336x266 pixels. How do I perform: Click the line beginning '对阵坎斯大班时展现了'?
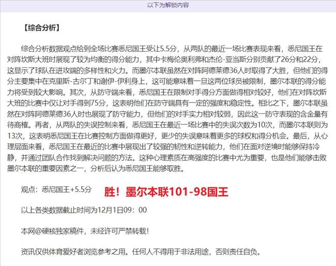tap(164, 60)
